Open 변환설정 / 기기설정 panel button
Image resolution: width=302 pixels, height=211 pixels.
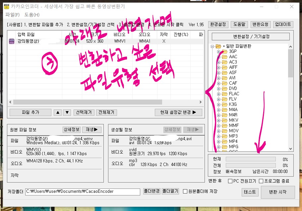(x=251, y=36)
